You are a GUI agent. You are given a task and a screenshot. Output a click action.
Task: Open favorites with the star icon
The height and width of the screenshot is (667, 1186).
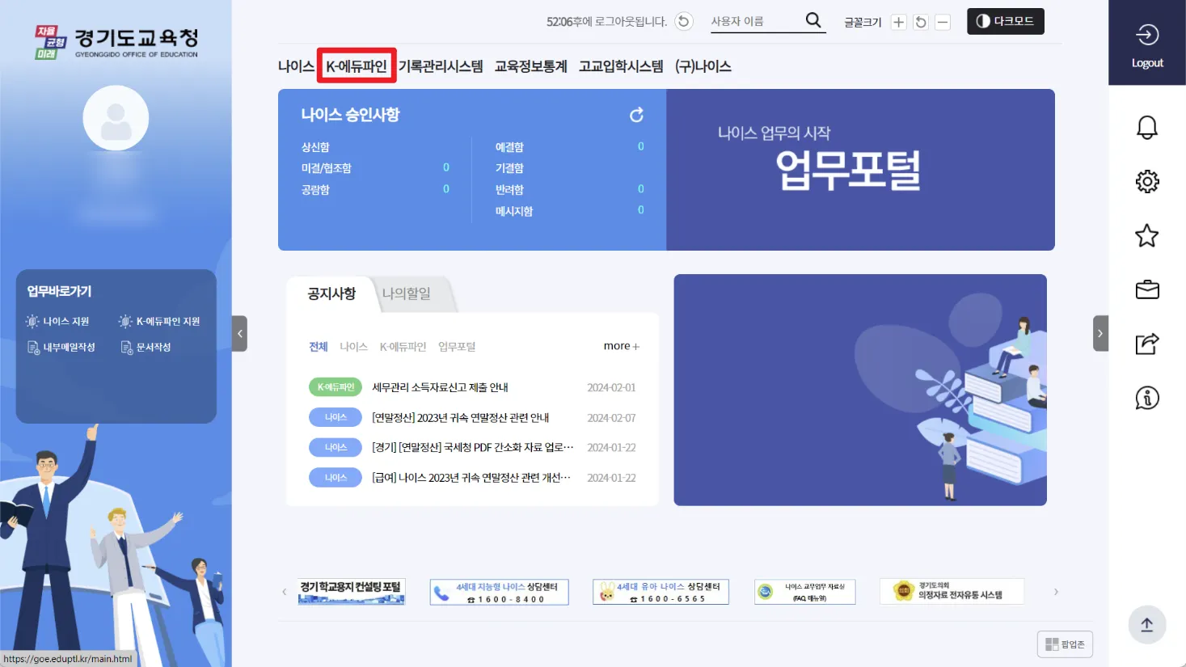1147,235
